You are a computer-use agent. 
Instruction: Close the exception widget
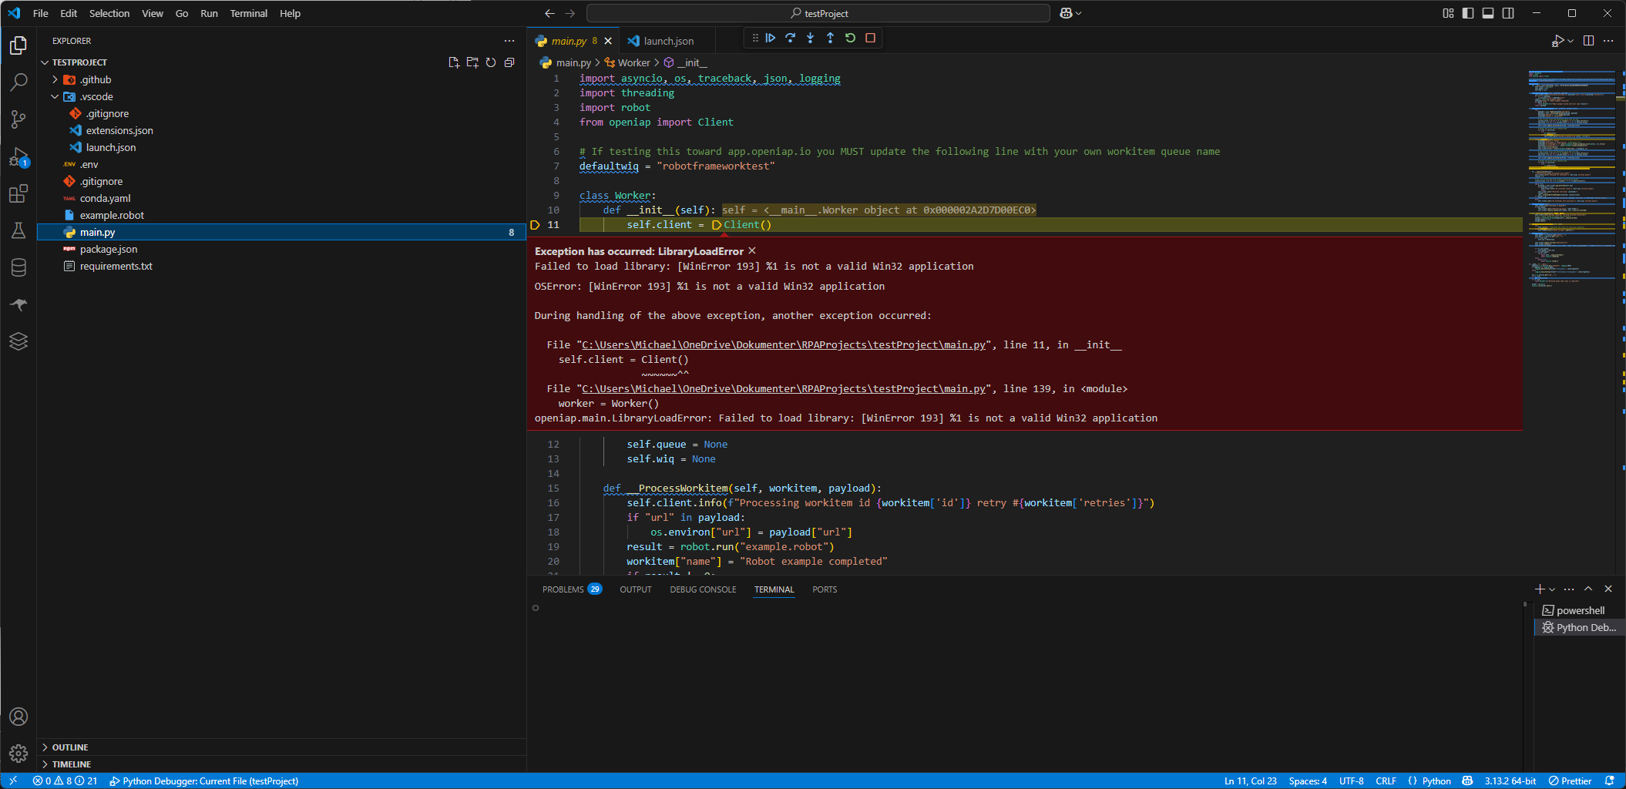pyautogui.click(x=752, y=251)
